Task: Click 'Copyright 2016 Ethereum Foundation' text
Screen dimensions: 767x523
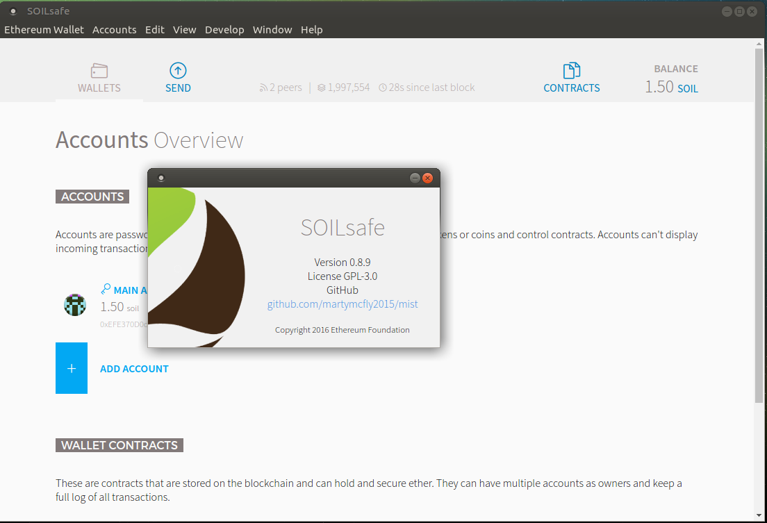Action: 343,330
